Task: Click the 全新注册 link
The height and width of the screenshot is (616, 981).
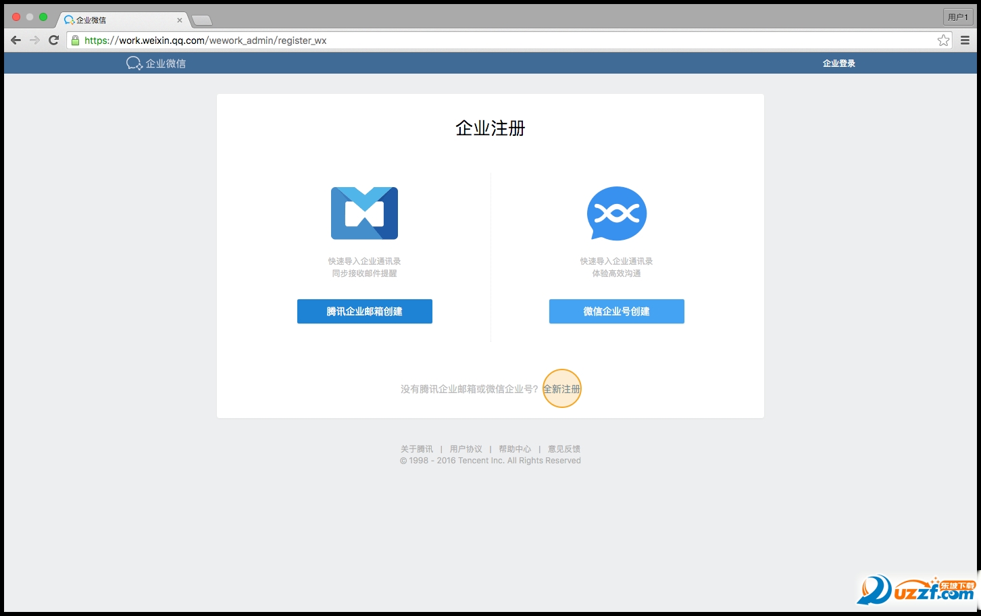Action: coord(562,389)
